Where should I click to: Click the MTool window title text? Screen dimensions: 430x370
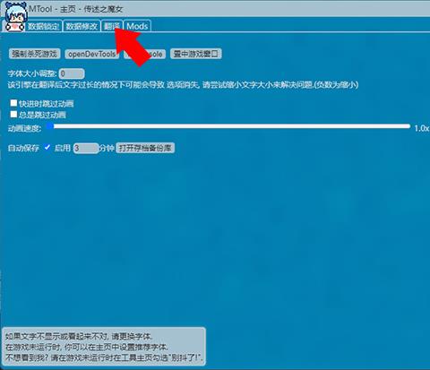pyautogui.click(x=75, y=9)
